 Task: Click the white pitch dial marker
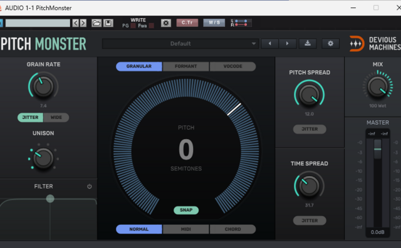pyautogui.click(x=234, y=109)
